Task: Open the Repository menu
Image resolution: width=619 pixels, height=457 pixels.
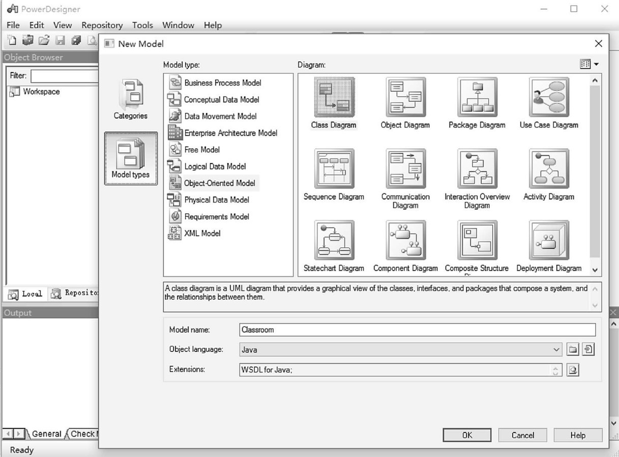Action: pyautogui.click(x=102, y=25)
